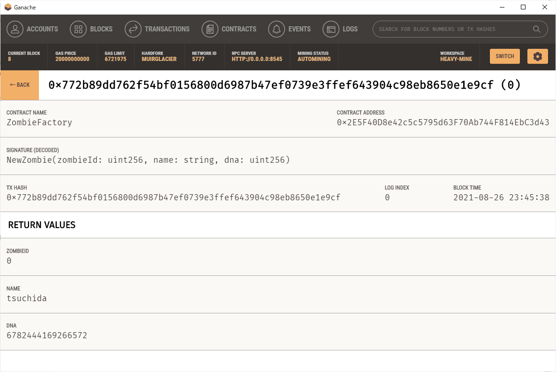Click the TX hash value under TX HASH

click(173, 197)
